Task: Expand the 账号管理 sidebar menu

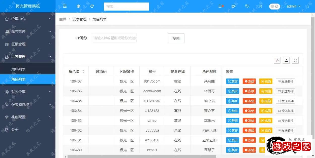Action: pyautogui.click(x=28, y=31)
